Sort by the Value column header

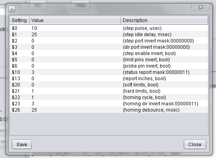75,20
